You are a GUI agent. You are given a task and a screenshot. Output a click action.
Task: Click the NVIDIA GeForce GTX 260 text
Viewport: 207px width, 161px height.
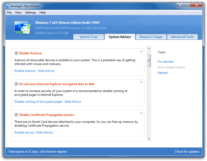tap(52, 33)
